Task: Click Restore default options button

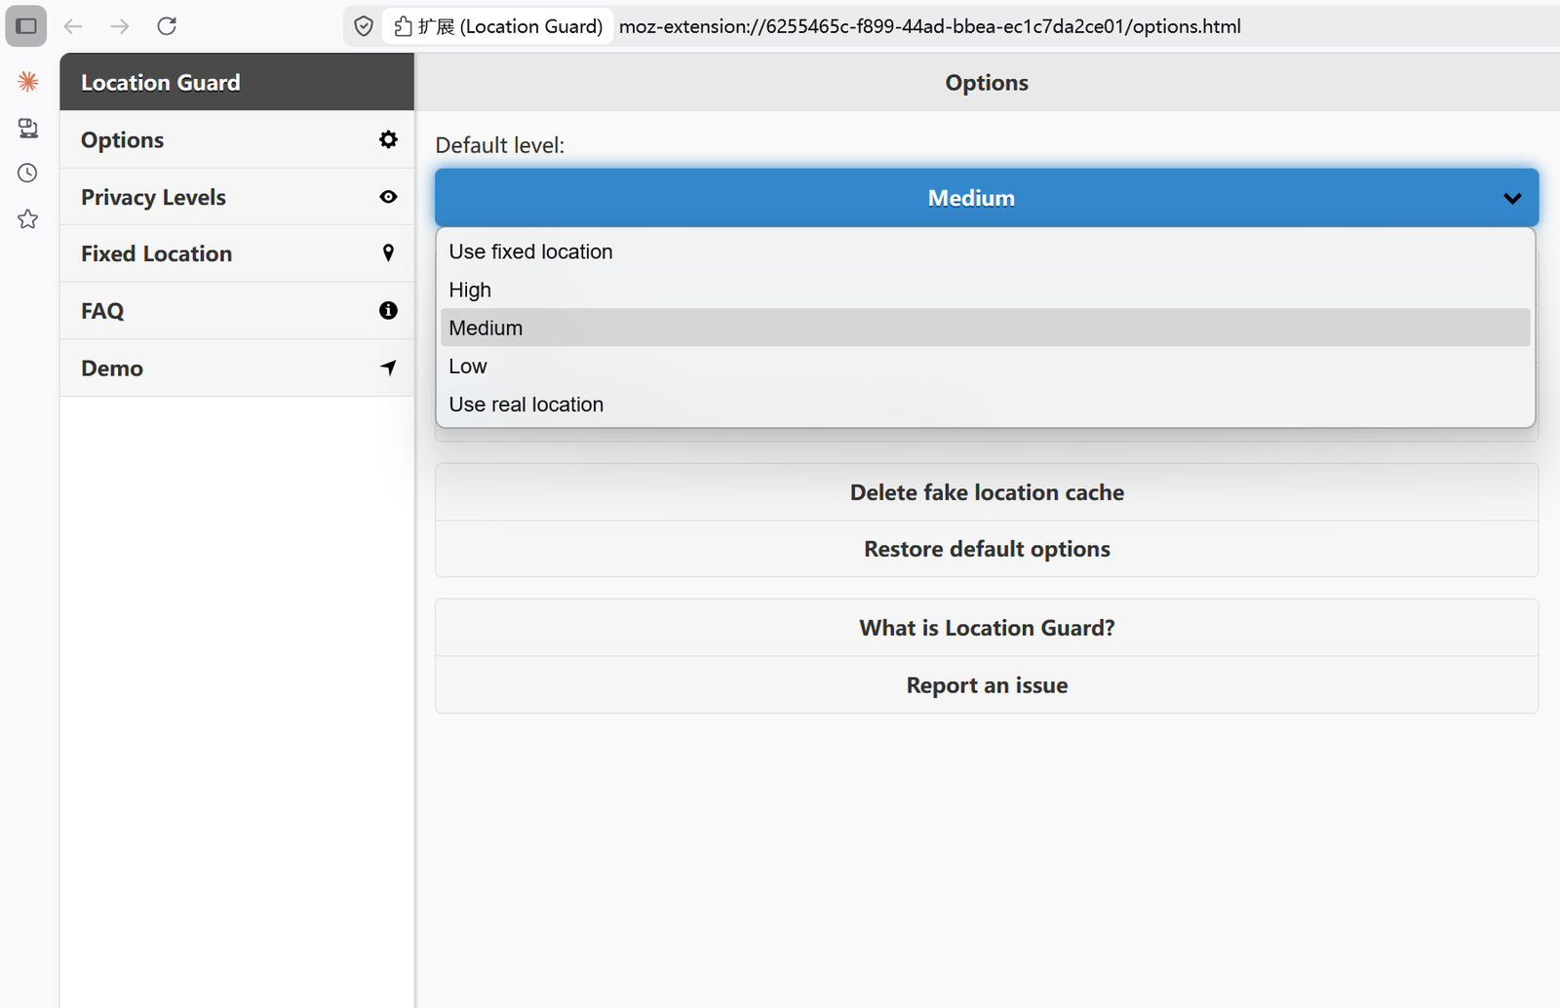Action: point(987,549)
